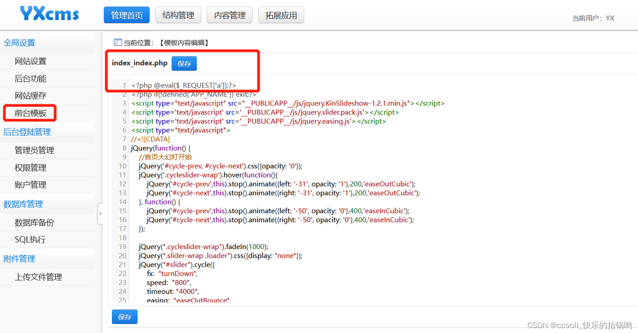
Task: Open 权限管理 in the sidebar
Action: pos(31,168)
